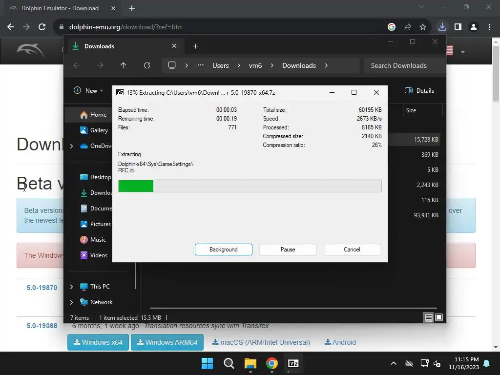Click the 7z icon in dialog title bar

pos(120,92)
